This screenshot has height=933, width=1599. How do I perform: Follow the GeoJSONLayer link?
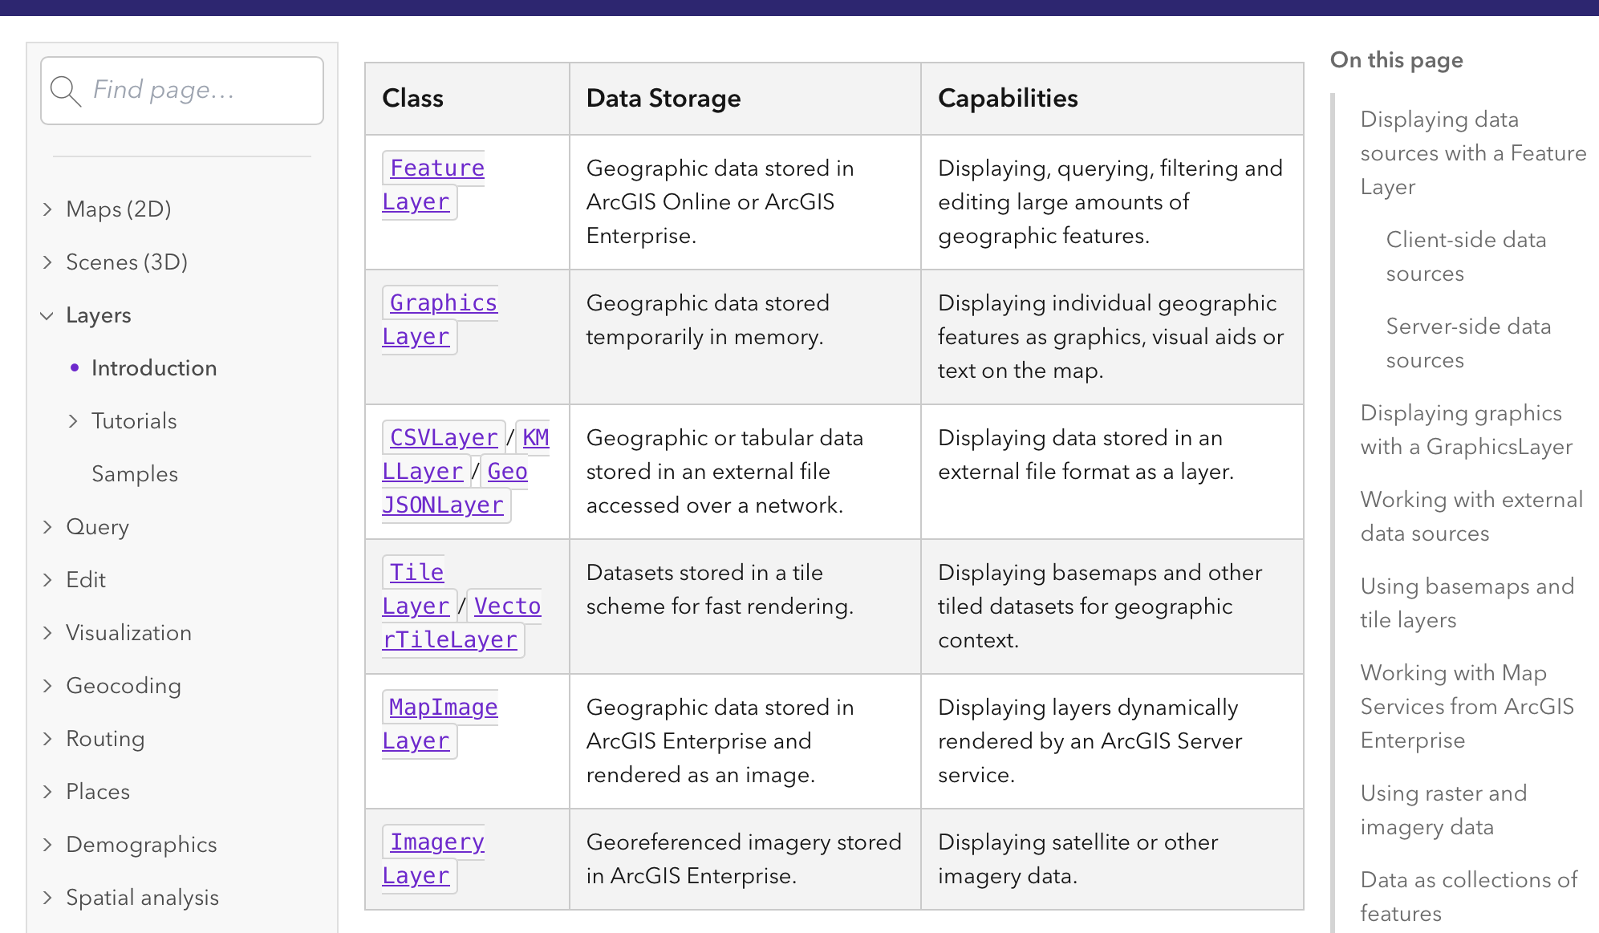(x=442, y=505)
